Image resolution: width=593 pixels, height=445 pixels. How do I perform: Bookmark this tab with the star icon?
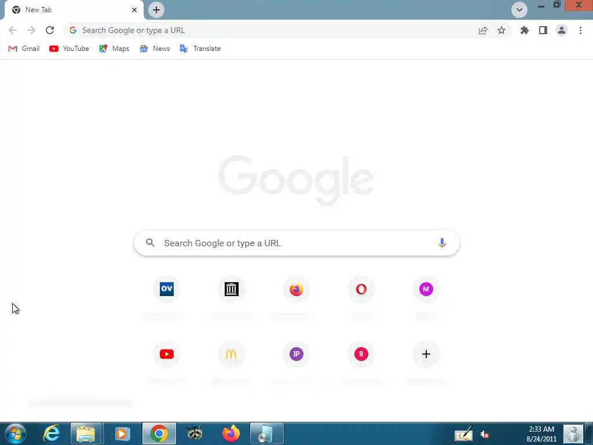click(x=502, y=30)
